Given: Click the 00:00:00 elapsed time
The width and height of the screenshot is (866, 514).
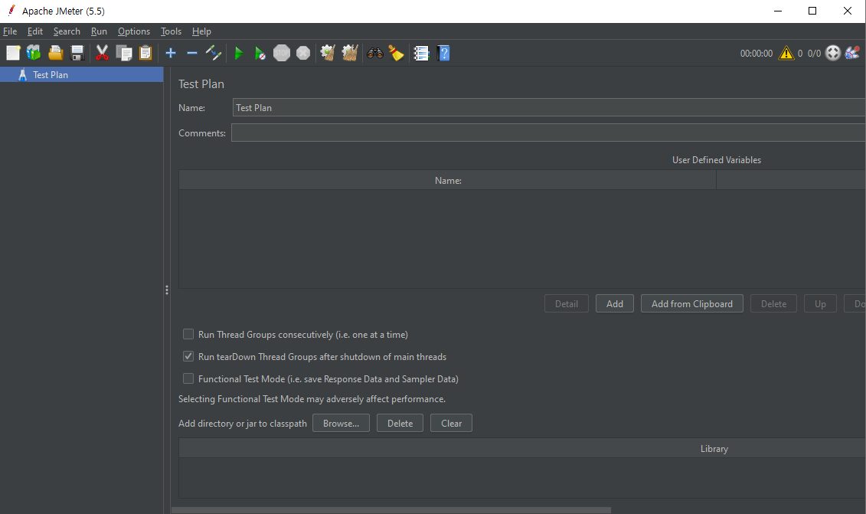Looking at the screenshot, I should pos(756,53).
